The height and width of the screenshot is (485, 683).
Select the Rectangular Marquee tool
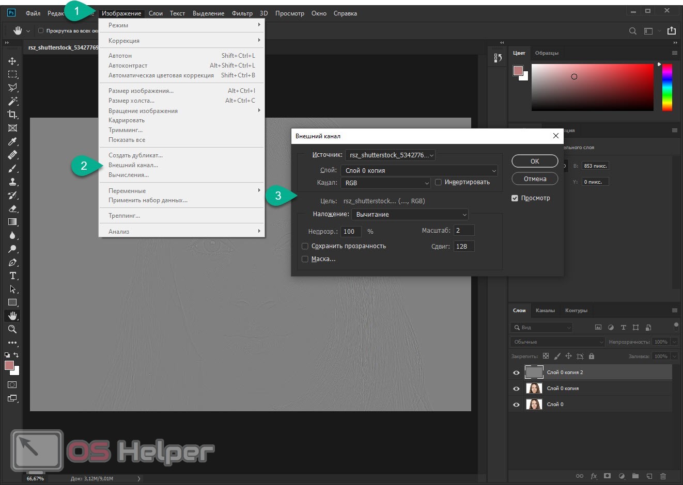point(12,74)
